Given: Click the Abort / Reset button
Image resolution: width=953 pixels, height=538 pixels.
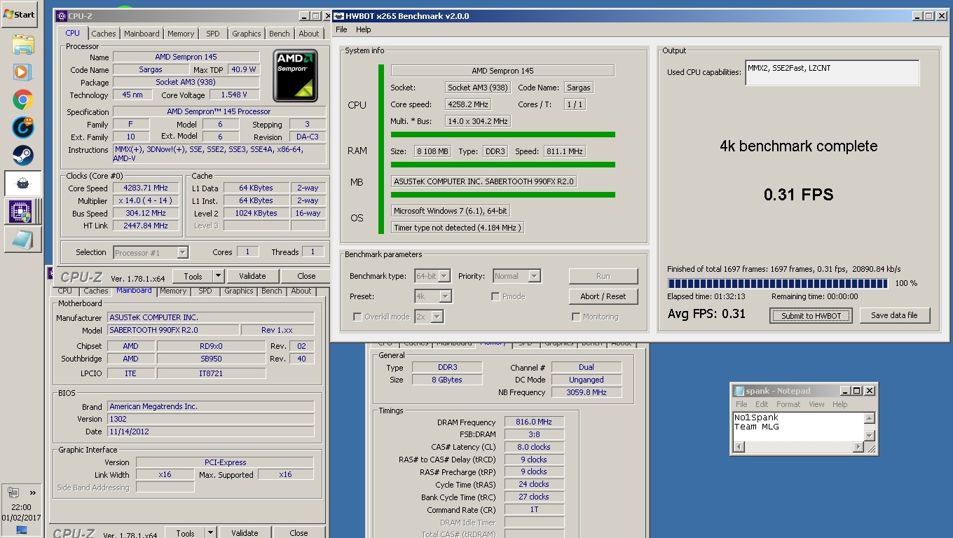Looking at the screenshot, I should coord(603,296).
